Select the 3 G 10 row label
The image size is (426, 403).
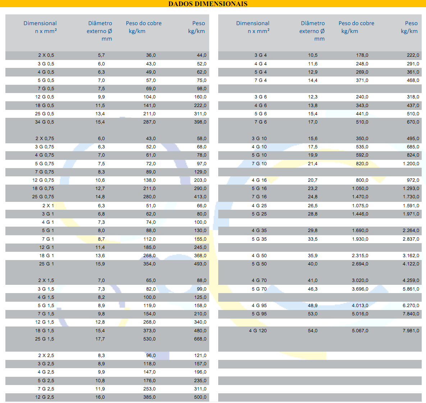point(259,139)
